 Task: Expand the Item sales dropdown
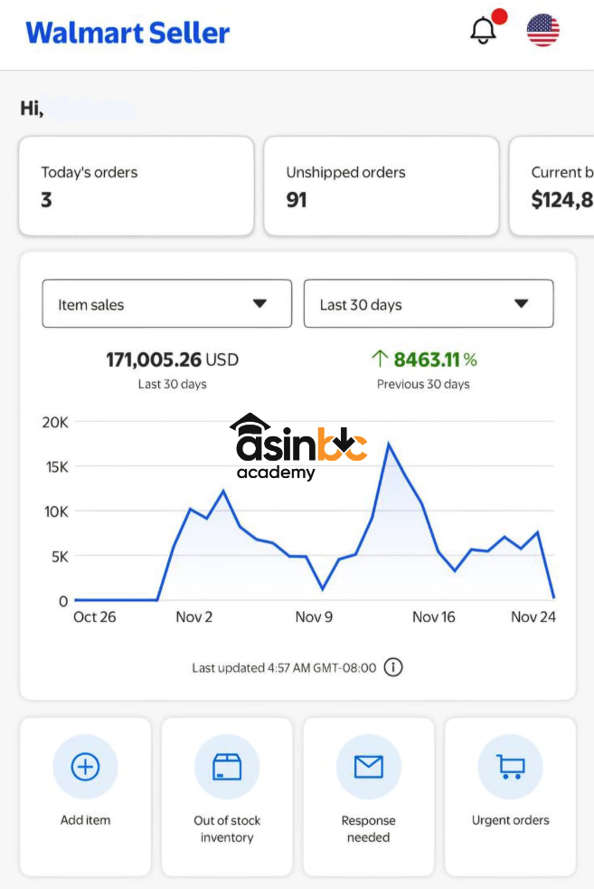click(x=166, y=304)
